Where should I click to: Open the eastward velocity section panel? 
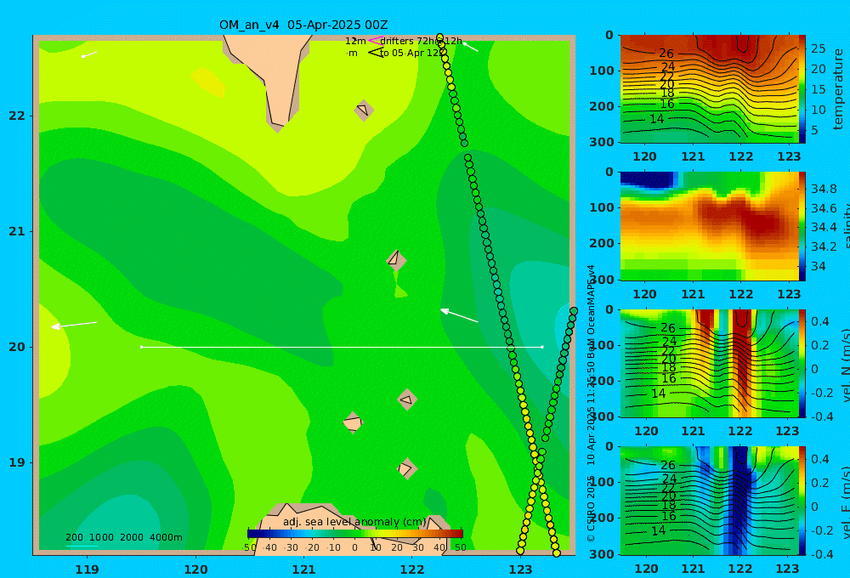[710, 501]
